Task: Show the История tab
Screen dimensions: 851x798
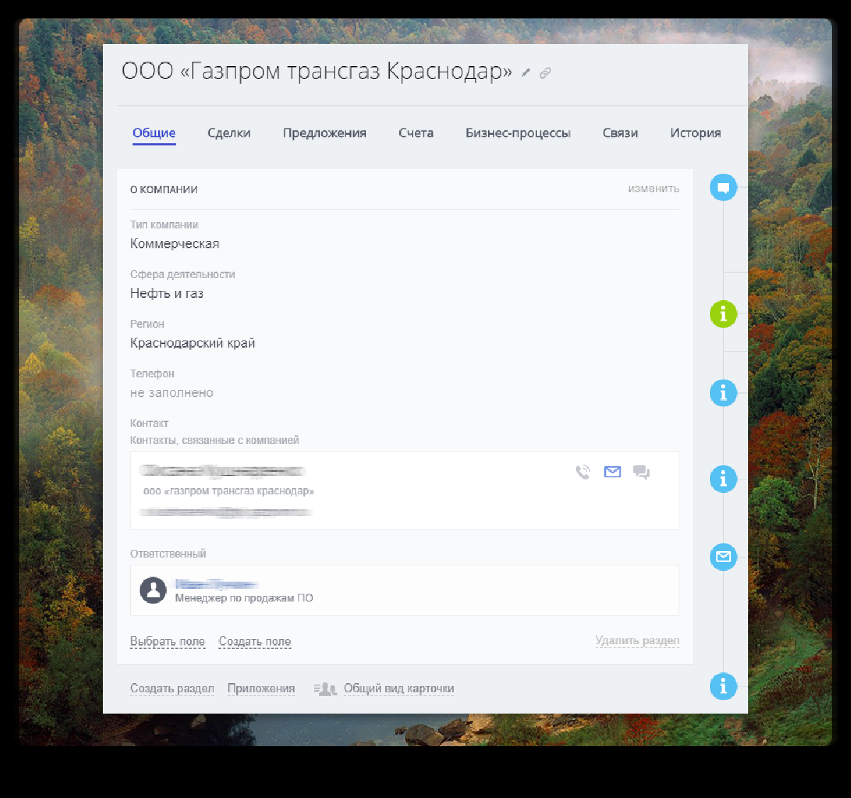Action: coord(696,133)
